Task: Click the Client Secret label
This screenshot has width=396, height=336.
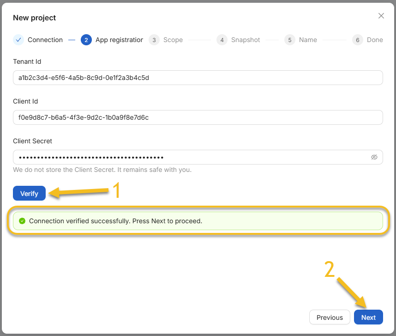Action: (33, 141)
